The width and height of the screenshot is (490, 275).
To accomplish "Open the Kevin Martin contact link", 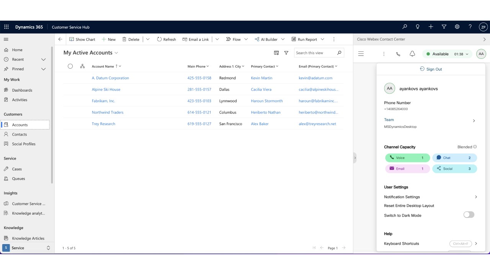I will (x=261, y=78).
